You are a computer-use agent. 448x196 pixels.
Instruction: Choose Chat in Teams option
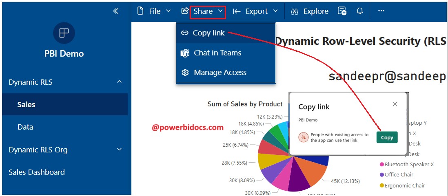pyautogui.click(x=226, y=53)
